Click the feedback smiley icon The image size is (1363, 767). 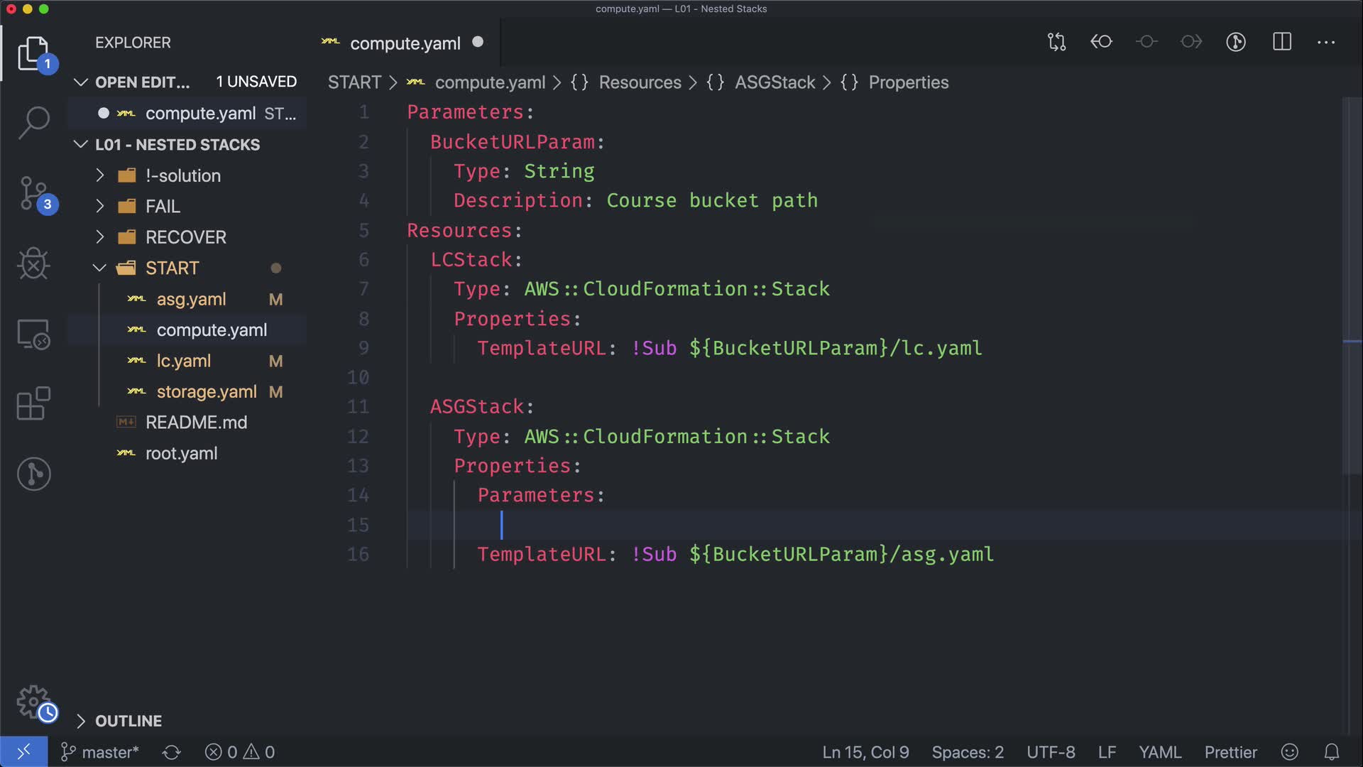click(x=1290, y=752)
